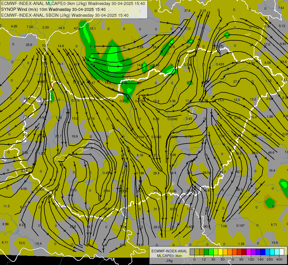Click the 0.0242 value on the map

pyautogui.click(x=172, y=119)
